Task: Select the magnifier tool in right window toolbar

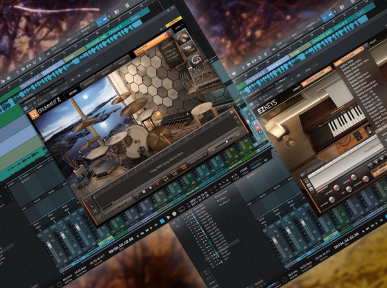Action: tap(260, 58)
